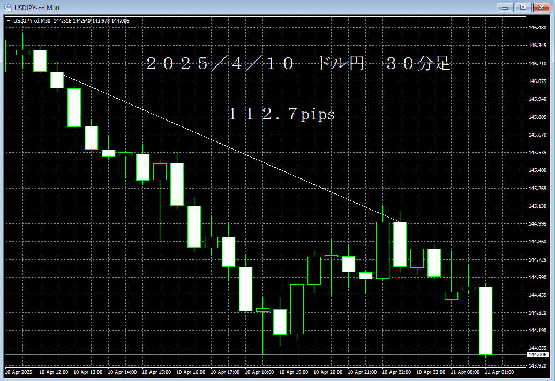Toggle chart restore with the middle title button
Image resolution: width=555 pixels, height=381 pixels.
(522, 8)
